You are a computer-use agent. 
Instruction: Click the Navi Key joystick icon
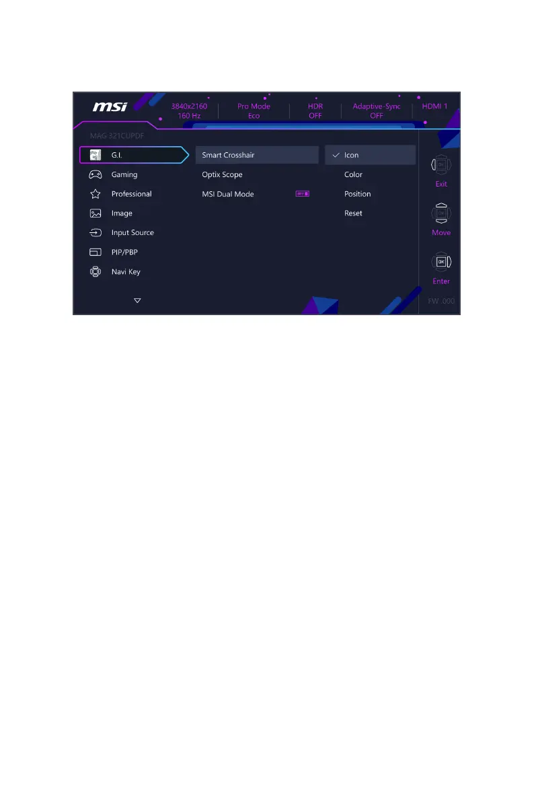click(95, 271)
